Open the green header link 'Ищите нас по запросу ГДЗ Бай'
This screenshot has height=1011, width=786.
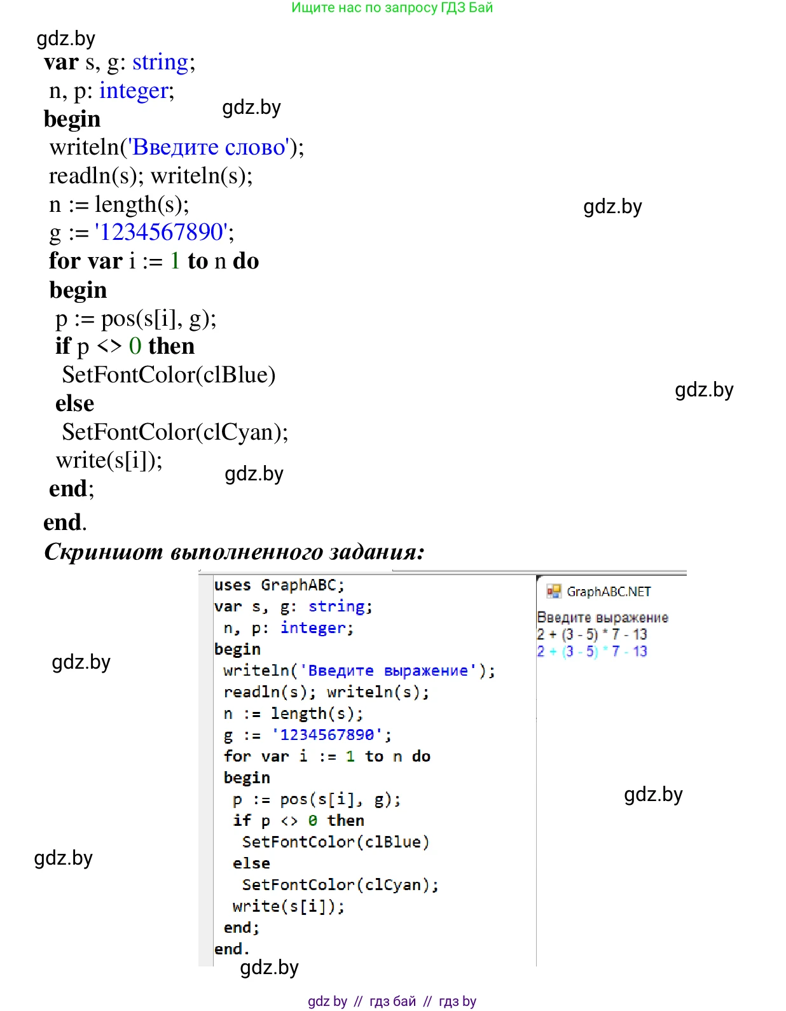pos(392,8)
